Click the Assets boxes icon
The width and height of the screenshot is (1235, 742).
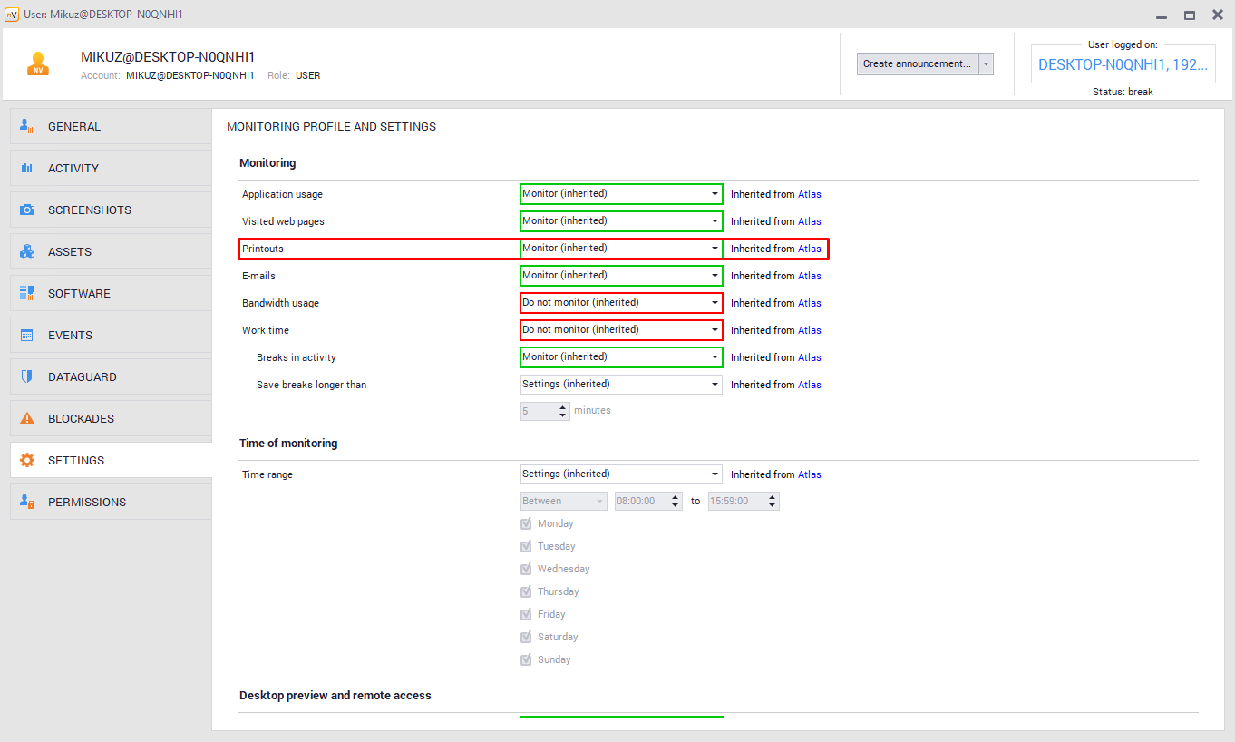[x=27, y=251]
